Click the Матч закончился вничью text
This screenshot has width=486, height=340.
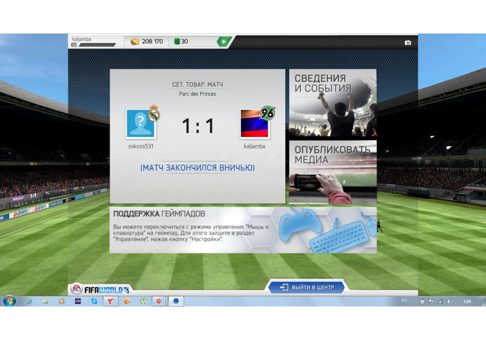coord(197,168)
